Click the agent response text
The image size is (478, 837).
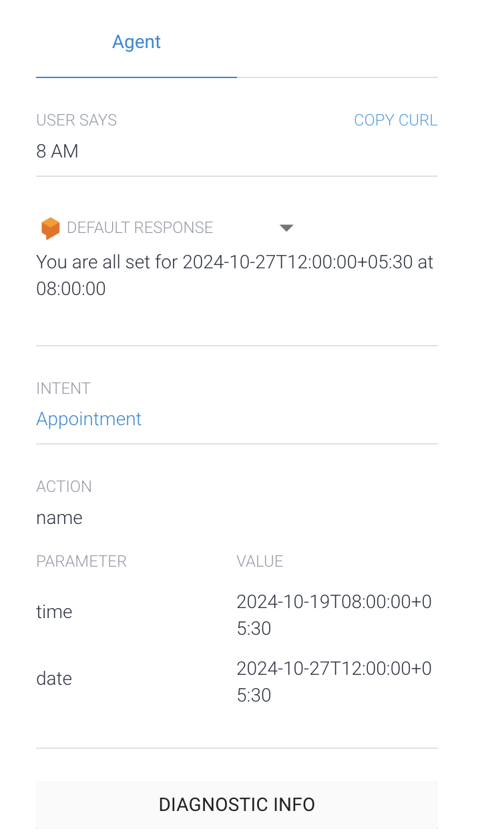point(235,274)
